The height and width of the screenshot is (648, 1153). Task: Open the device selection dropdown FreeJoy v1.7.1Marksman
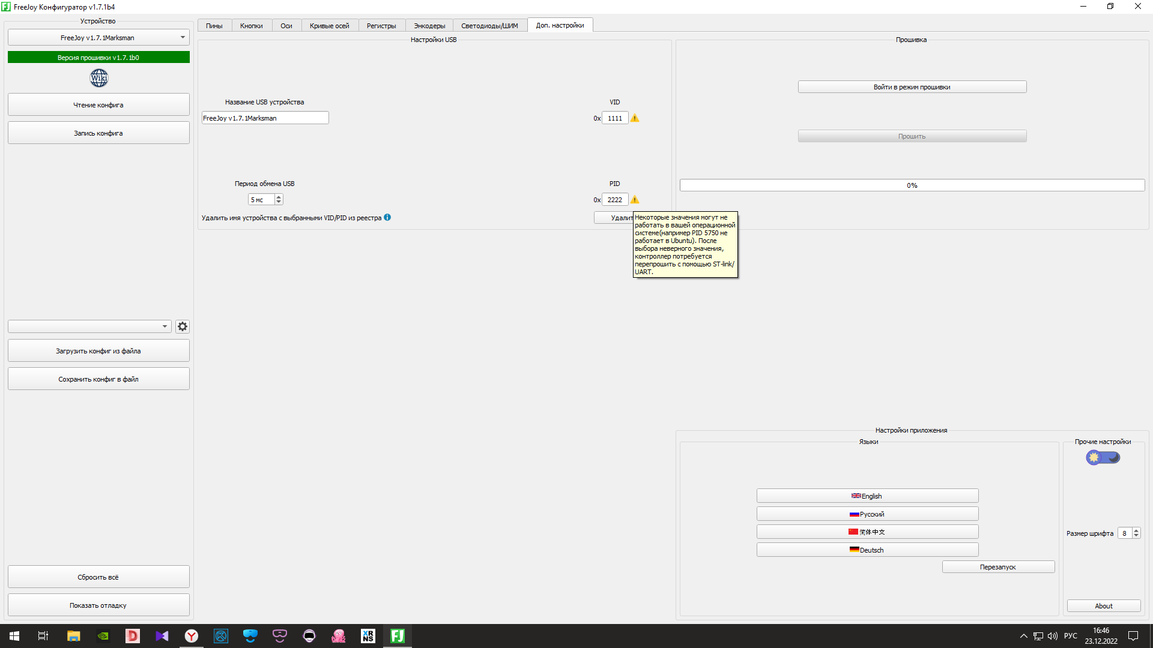[98, 38]
